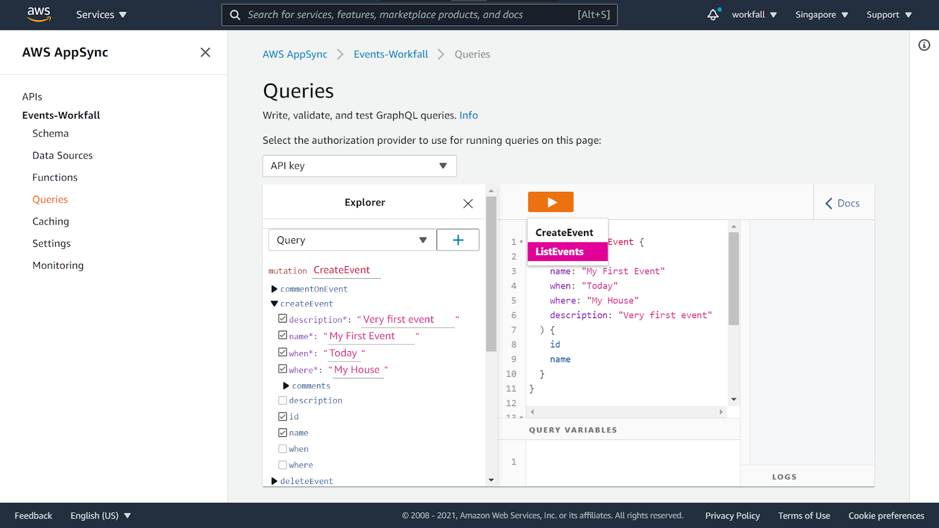Click editor horizontal scroll left arrow
The height and width of the screenshot is (528, 939).
tap(532, 412)
